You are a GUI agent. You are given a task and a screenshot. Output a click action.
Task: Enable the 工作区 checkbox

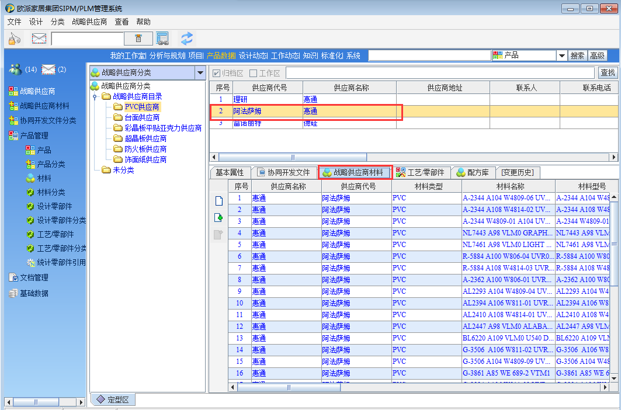(254, 73)
